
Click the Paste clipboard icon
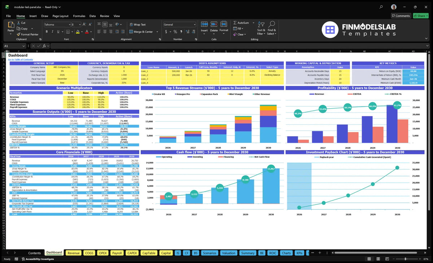click(x=10, y=25)
